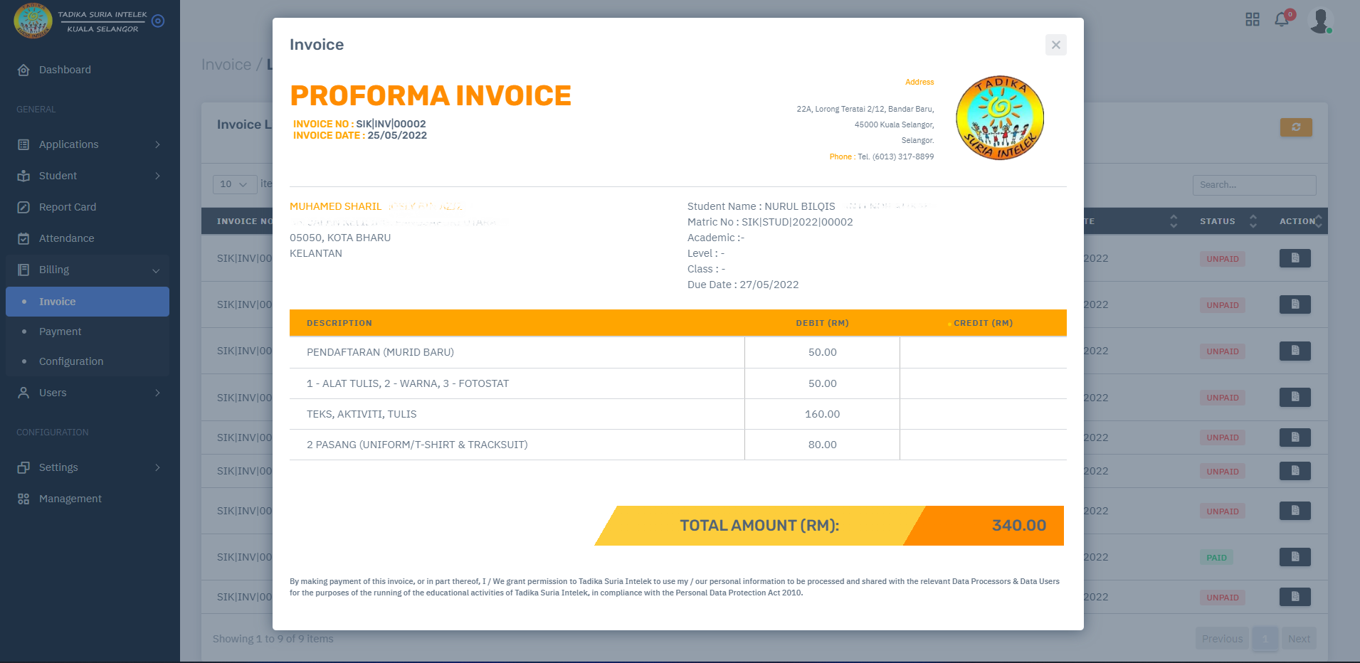Click the user profile avatar
1360x663 pixels.
(1320, 20)
